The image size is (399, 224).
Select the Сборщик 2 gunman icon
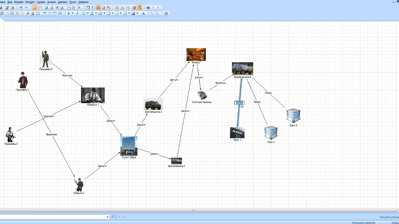pos(79,185)
